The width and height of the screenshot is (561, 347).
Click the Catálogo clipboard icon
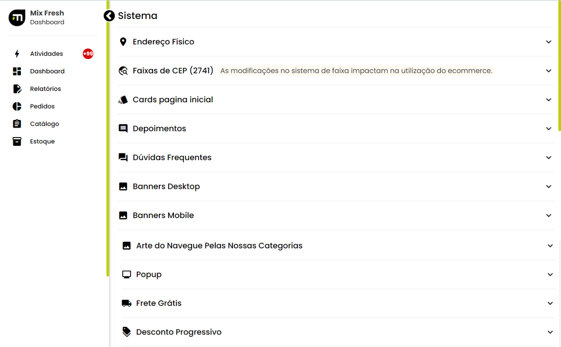pyautogui.click(x=17, y=124)
